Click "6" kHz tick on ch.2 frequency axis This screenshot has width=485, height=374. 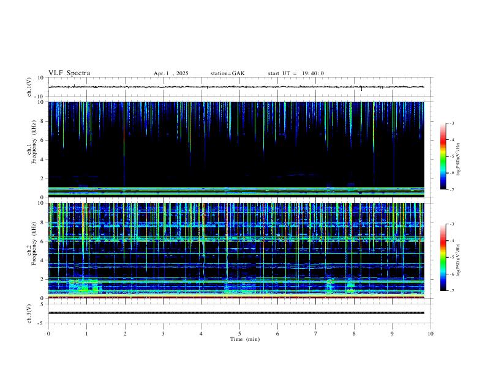click(43, 241)
